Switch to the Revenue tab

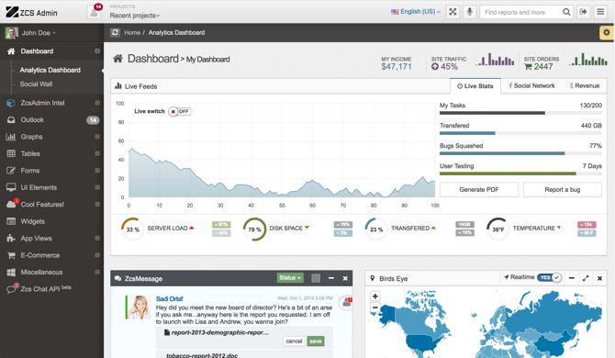click(585, 85)
